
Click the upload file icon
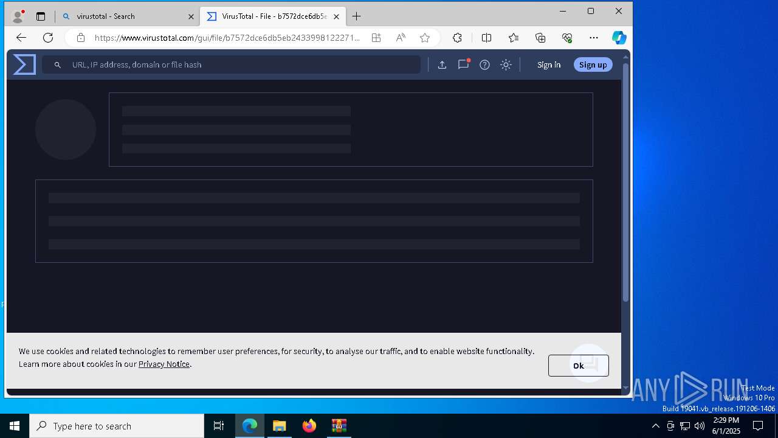(442, 64)
